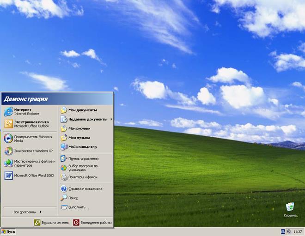
Task: Choose Мои документы menu label
Action: click(x=83, y=110)
